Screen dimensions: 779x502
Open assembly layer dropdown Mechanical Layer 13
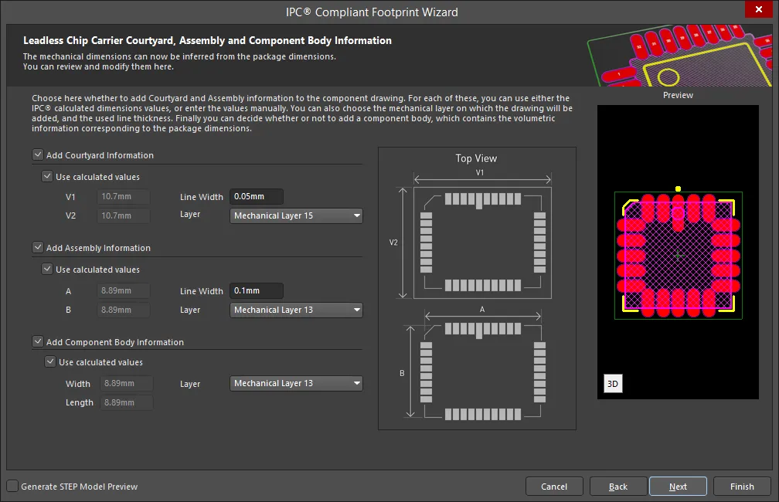click(296, 310)
